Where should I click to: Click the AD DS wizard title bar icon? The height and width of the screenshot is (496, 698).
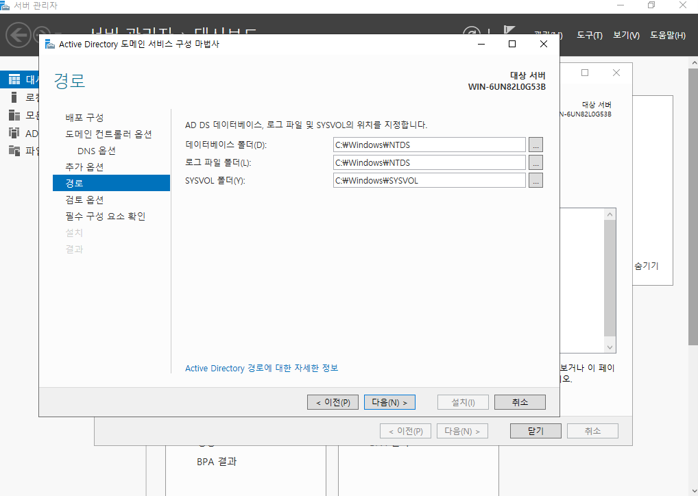point(50,44)
